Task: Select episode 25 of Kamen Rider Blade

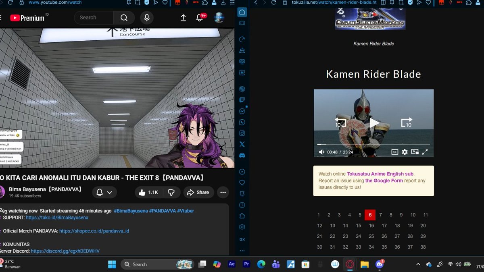Action: coord(371,236)
